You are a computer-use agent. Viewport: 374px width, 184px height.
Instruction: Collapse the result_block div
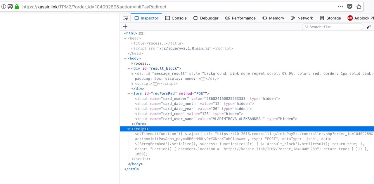pyautogui.click(x=129, y=69)
